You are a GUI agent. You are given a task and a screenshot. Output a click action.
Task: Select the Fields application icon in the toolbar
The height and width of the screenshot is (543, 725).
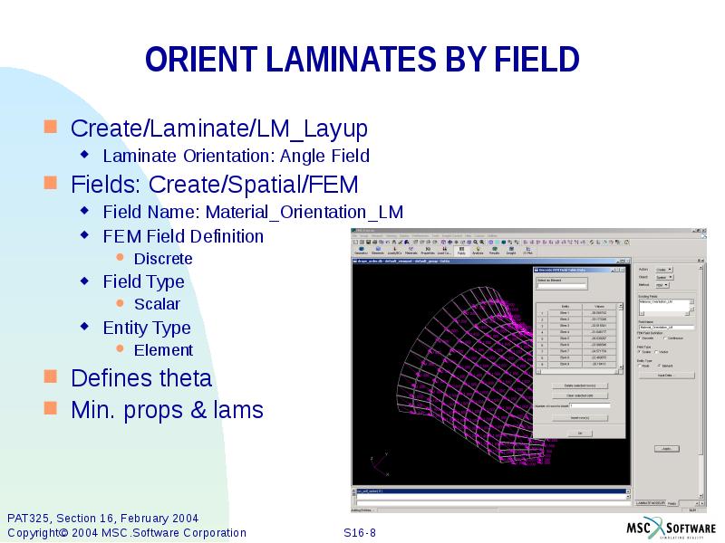coord(461,250)
